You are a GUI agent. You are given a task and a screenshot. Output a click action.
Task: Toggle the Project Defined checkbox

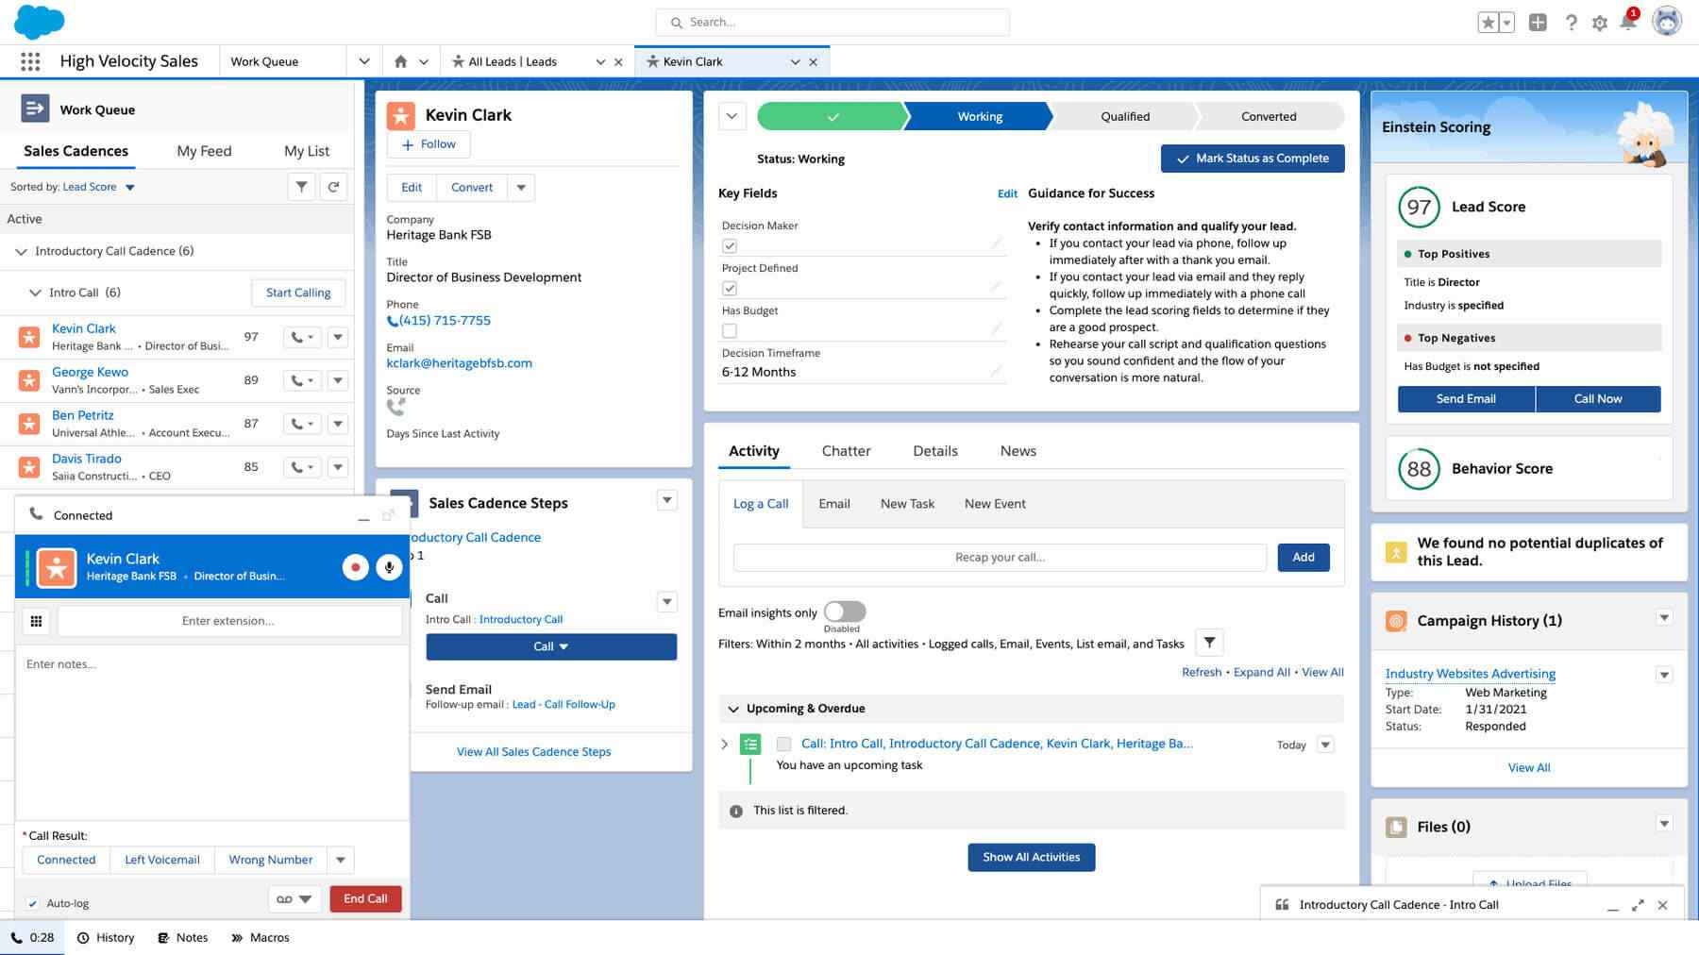(730, 289)
